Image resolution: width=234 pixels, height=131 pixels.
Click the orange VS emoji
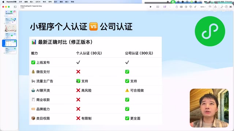point(94,27)
